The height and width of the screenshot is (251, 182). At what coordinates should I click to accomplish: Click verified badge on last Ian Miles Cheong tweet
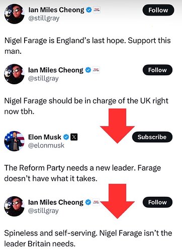(88, 202)
